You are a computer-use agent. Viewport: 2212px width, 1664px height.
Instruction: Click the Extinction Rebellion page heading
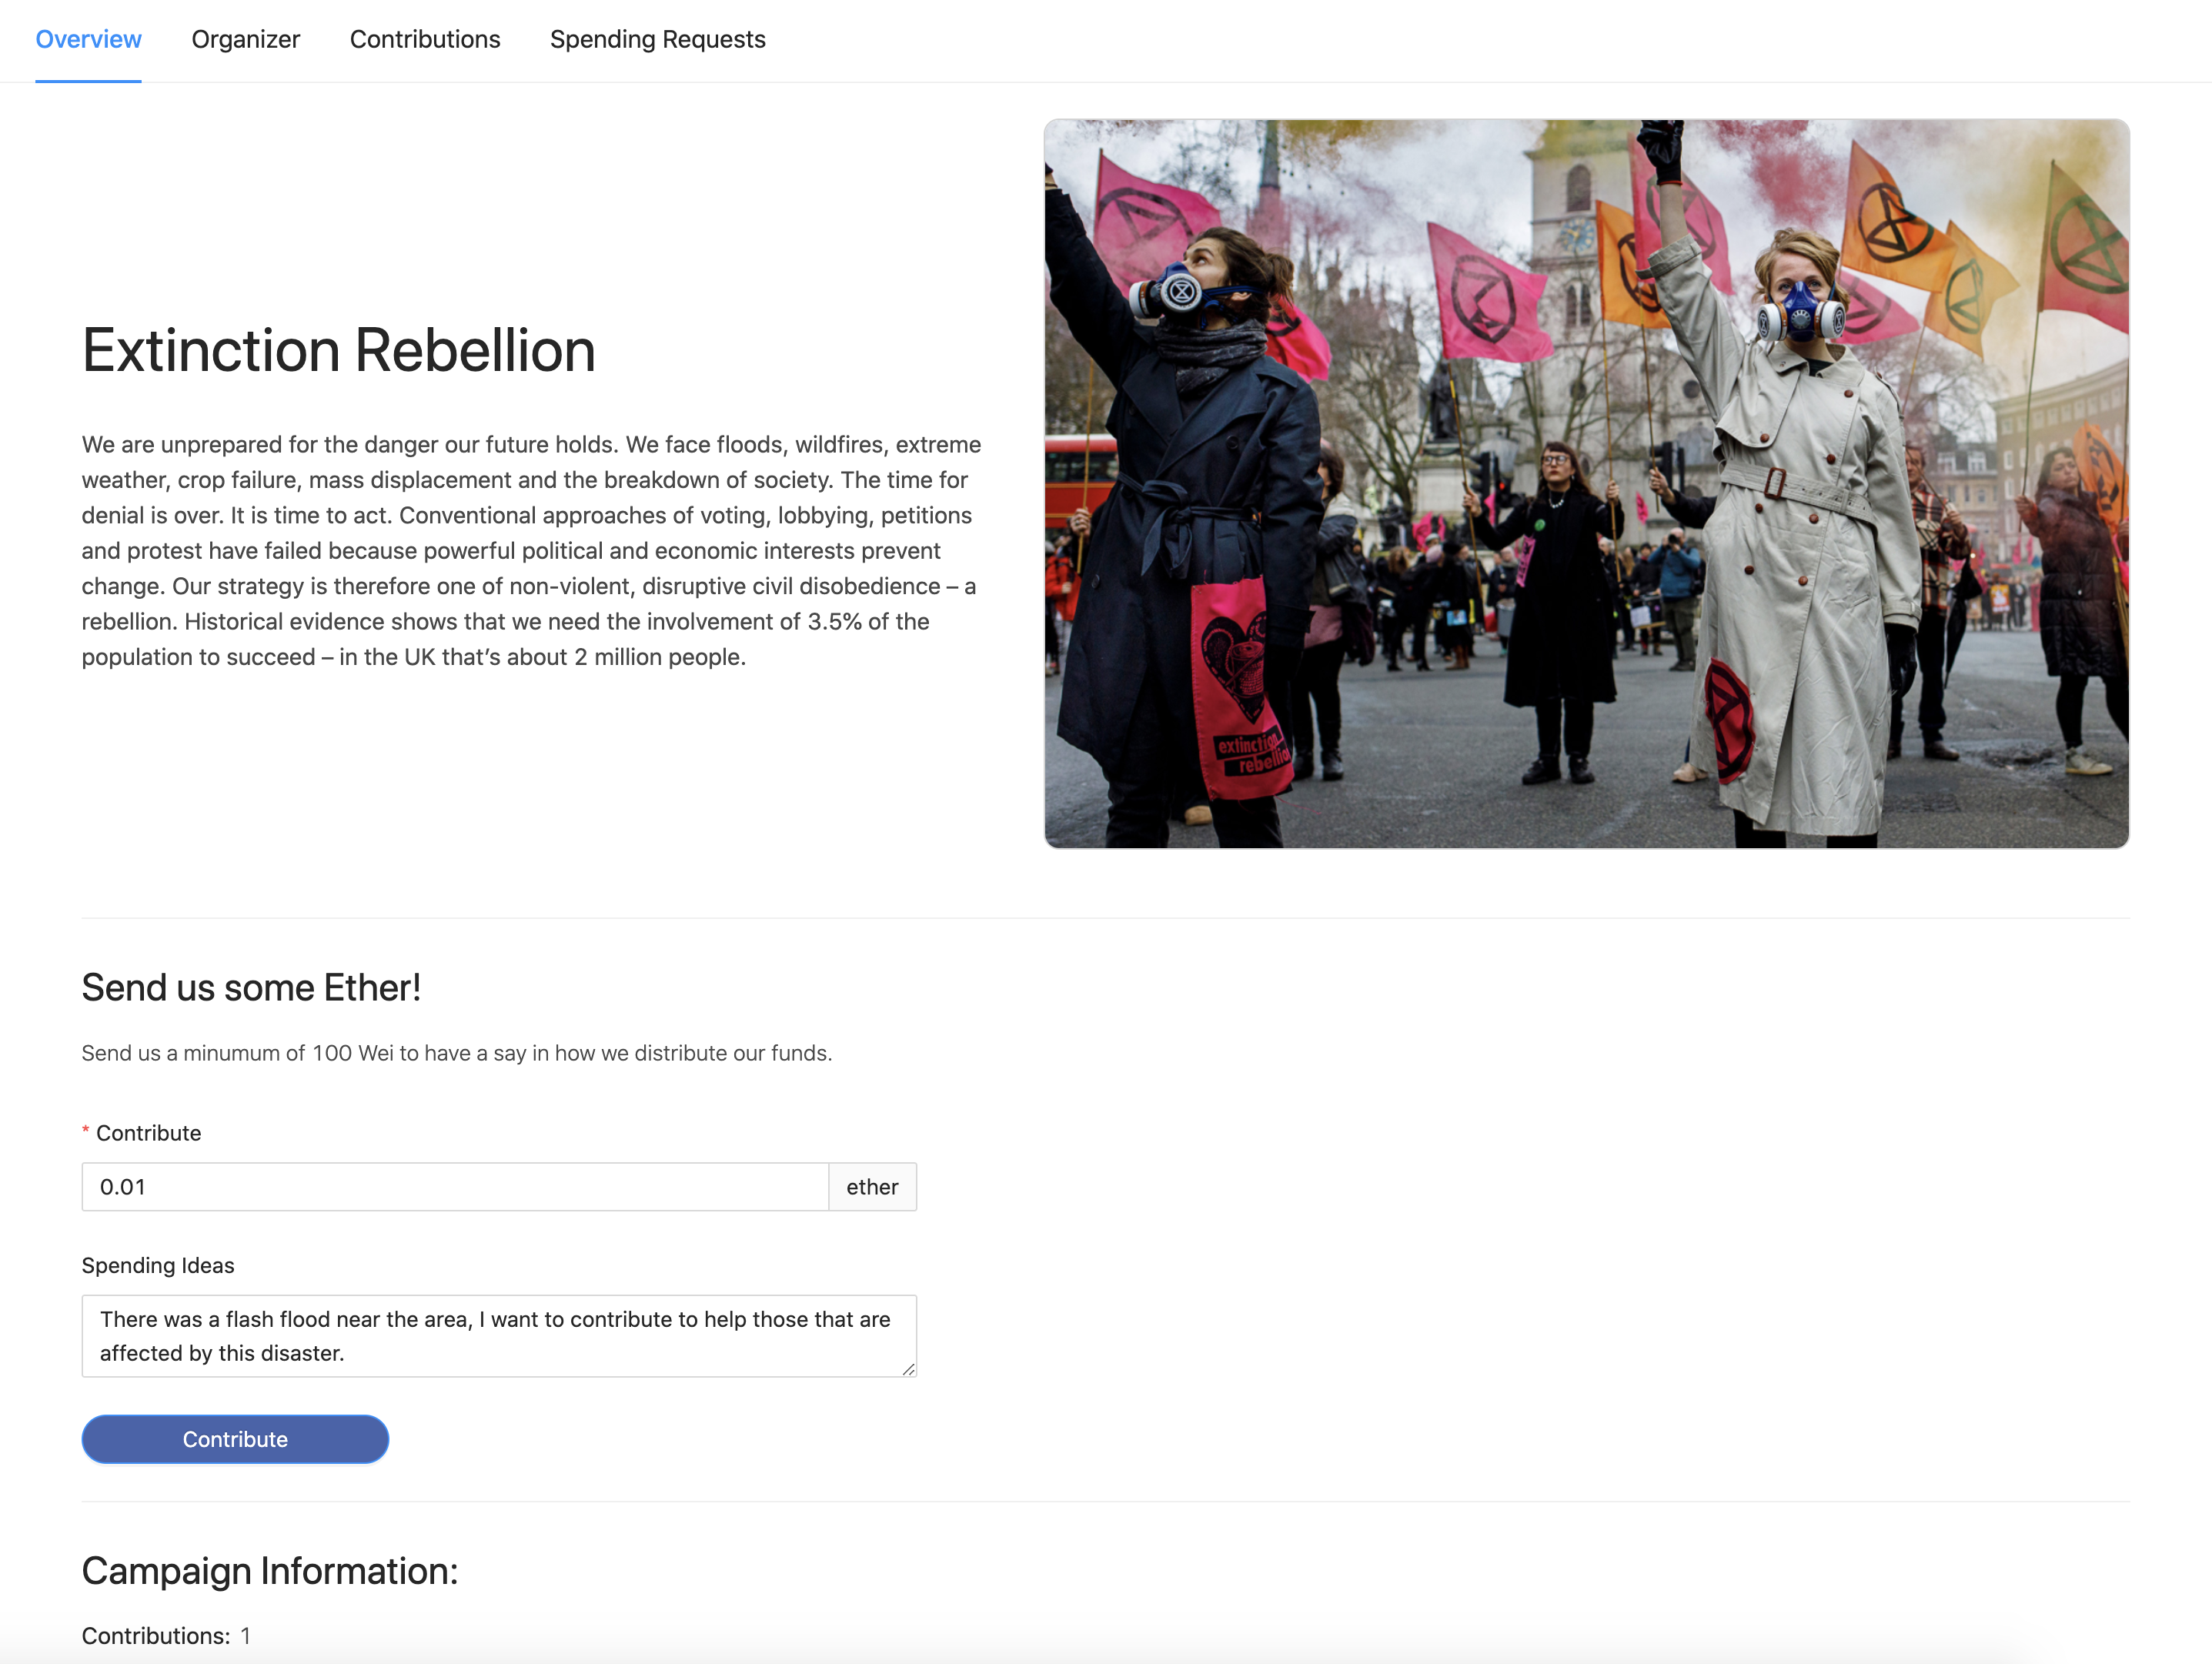coord(338,350)
